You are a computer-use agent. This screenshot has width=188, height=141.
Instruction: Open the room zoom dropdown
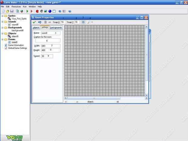(92, 22)
